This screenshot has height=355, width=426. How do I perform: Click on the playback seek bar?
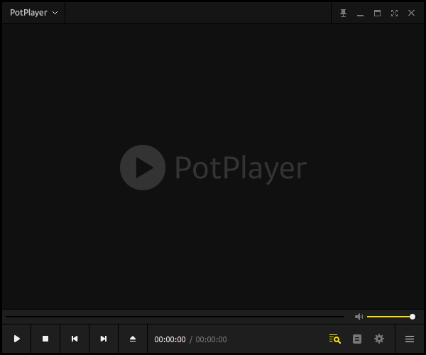(x=175, y=317)
